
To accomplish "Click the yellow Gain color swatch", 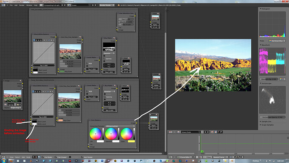I will [131, 142].
